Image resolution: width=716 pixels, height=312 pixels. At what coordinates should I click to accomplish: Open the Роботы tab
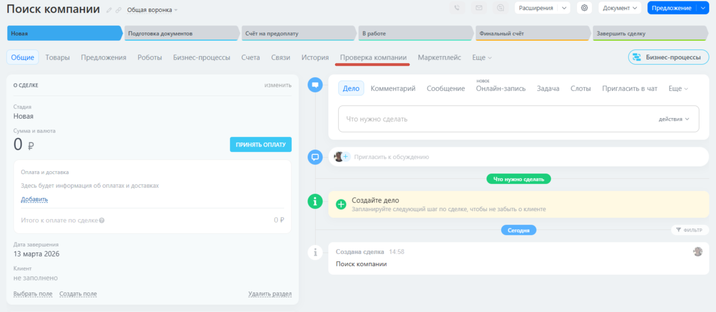point(150,57)
